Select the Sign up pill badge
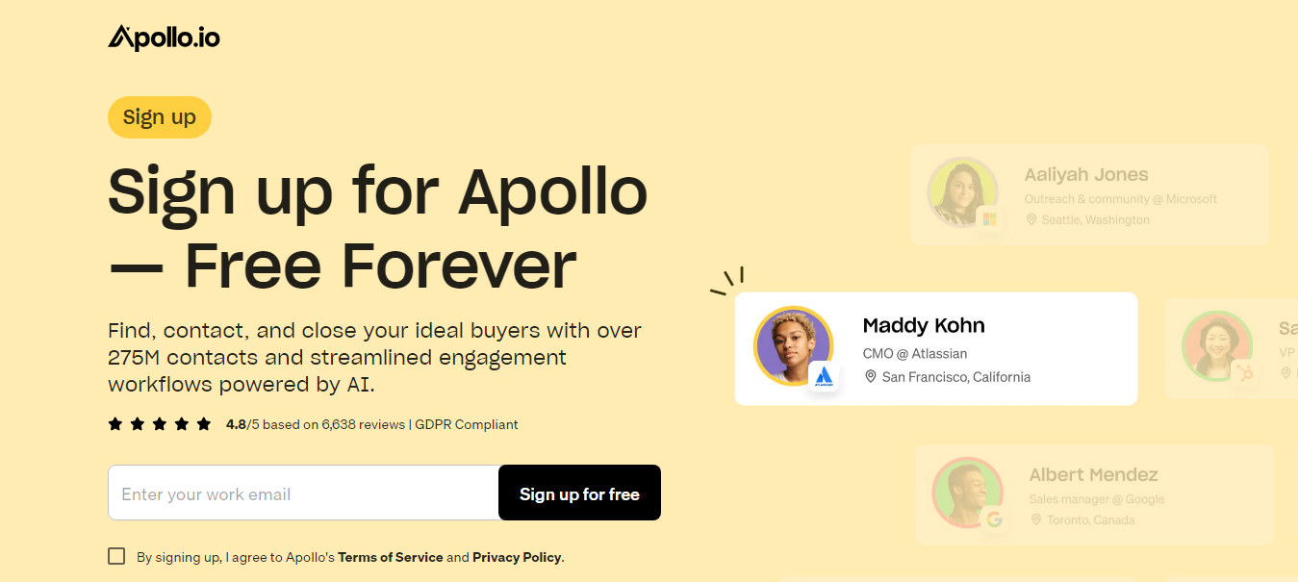The image size is (1298, 582). [x=159, y=116]
